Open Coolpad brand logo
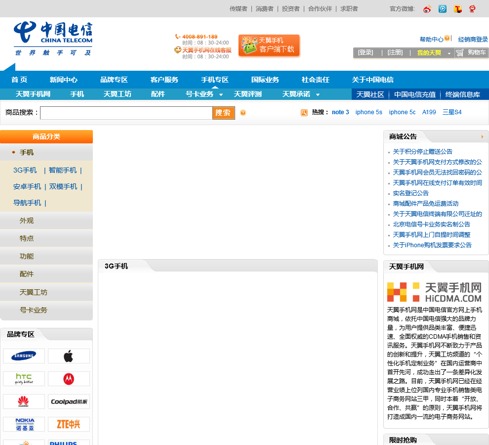Image resolution: width=489 pixels, height=445 pixels. (x=69, y=401)
